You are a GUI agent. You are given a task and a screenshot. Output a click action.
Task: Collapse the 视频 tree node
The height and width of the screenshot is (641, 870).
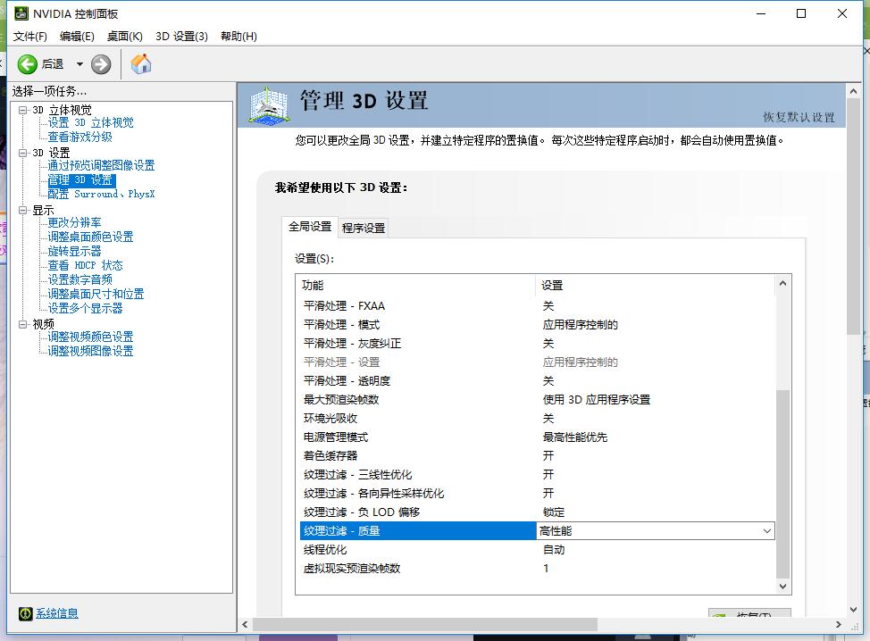[22, 324]
